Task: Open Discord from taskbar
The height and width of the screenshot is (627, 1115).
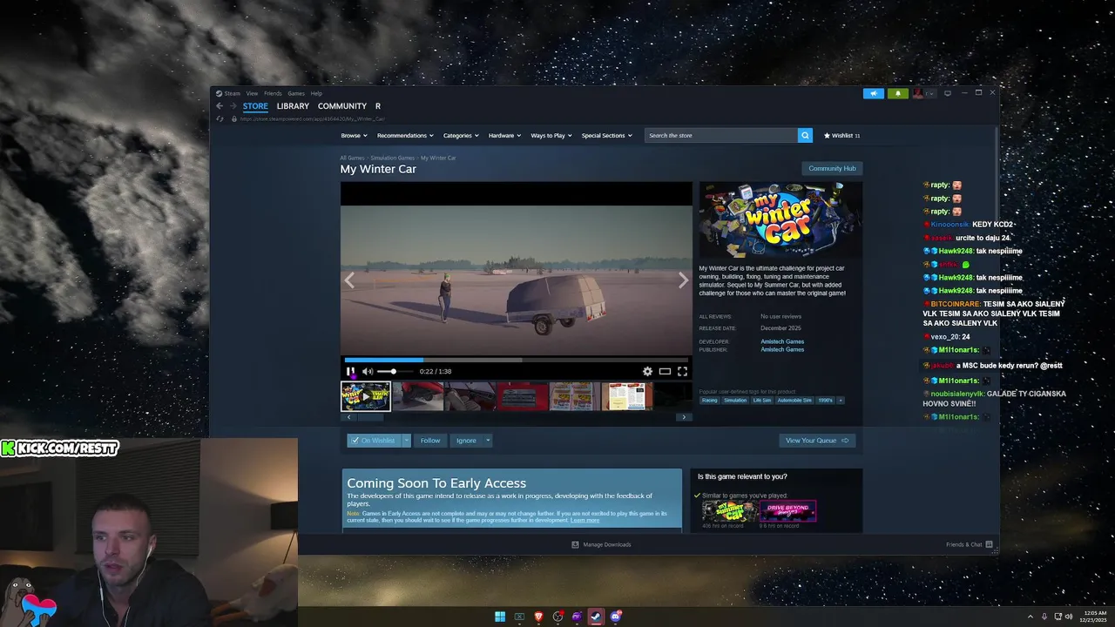Action: 615,617
